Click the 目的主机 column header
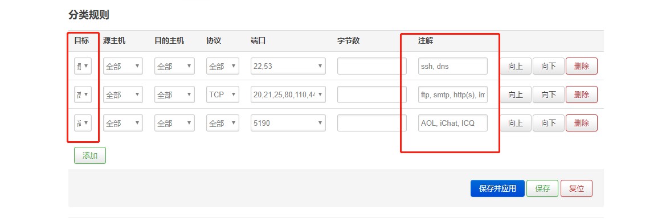 tap(169, 41)
